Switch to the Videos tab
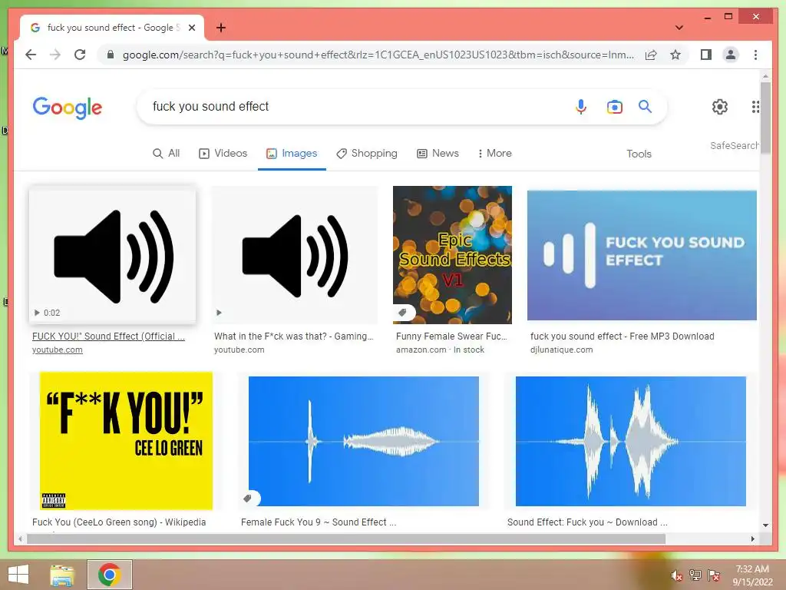Image resolution: width=786 pixels, height=590 pixels. point(223,154)
